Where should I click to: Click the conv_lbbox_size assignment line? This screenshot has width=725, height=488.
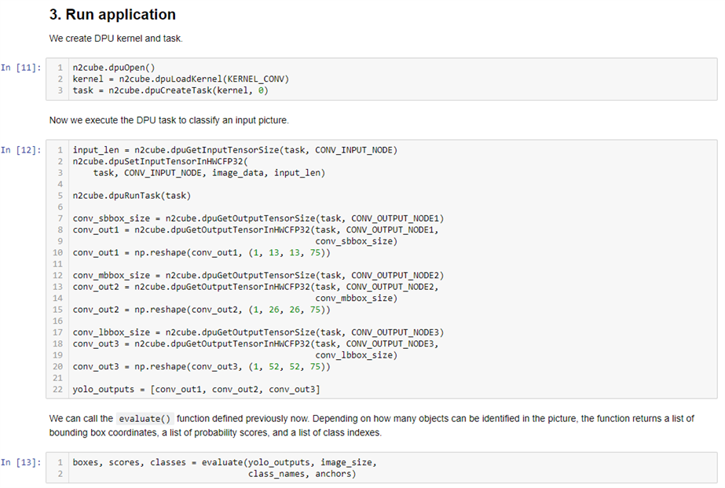258,332
